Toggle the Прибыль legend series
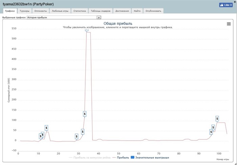 (x=121, y=158)
